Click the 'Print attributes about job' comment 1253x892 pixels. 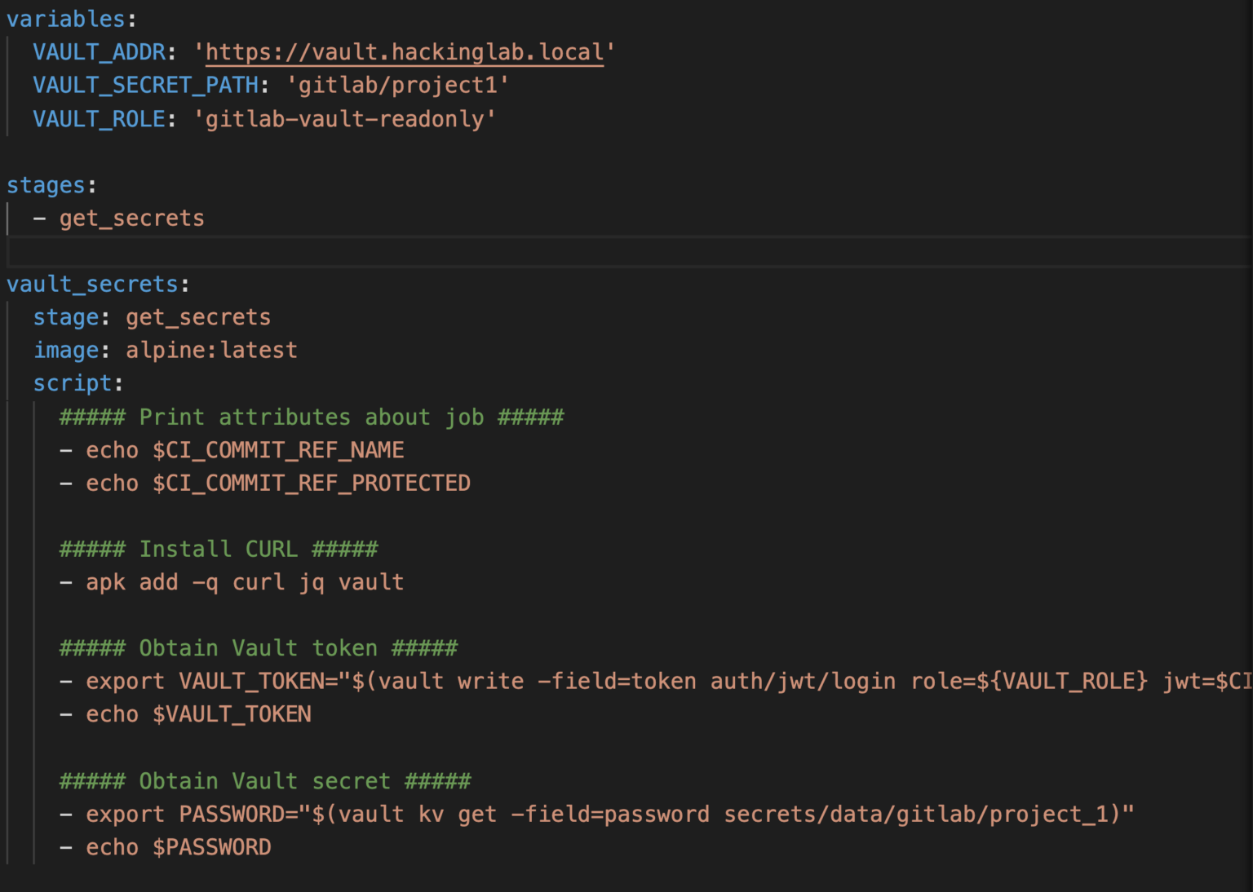(x=311, y=417)
